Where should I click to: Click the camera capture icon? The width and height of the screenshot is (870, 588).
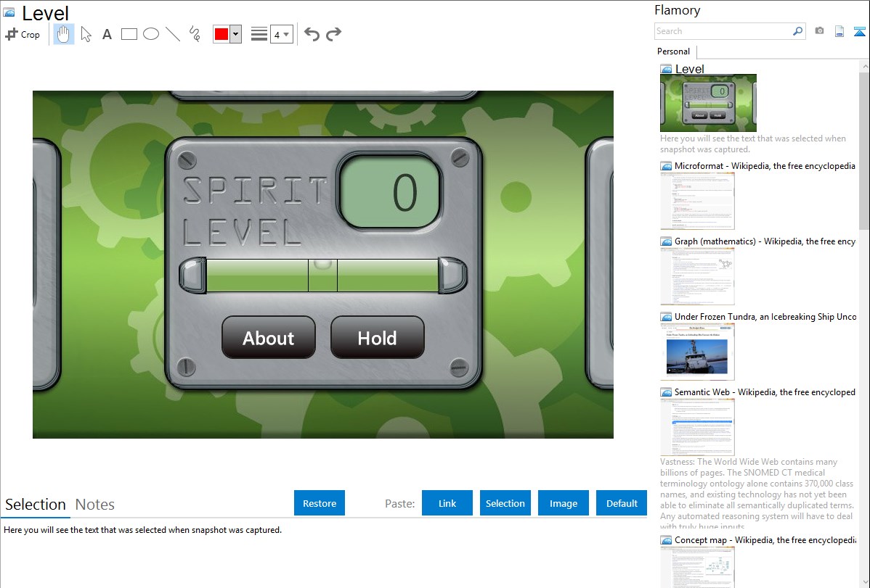819,31
